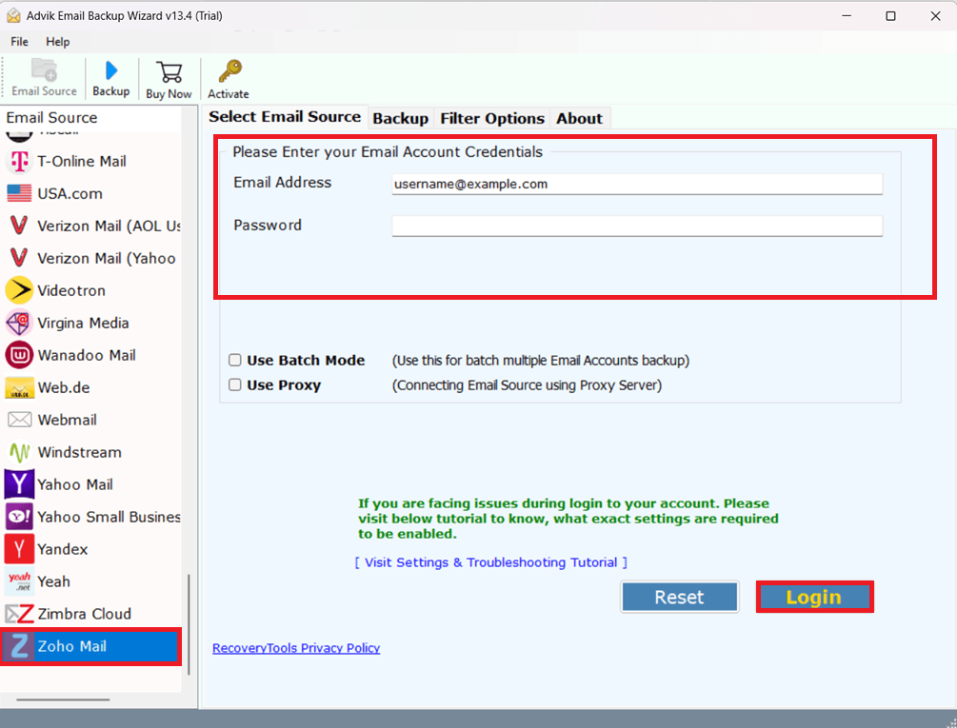The height and width of the screenshot is (728, 957).
Task: Select the 'Yeah' entry text
Action: coord(53,581)
